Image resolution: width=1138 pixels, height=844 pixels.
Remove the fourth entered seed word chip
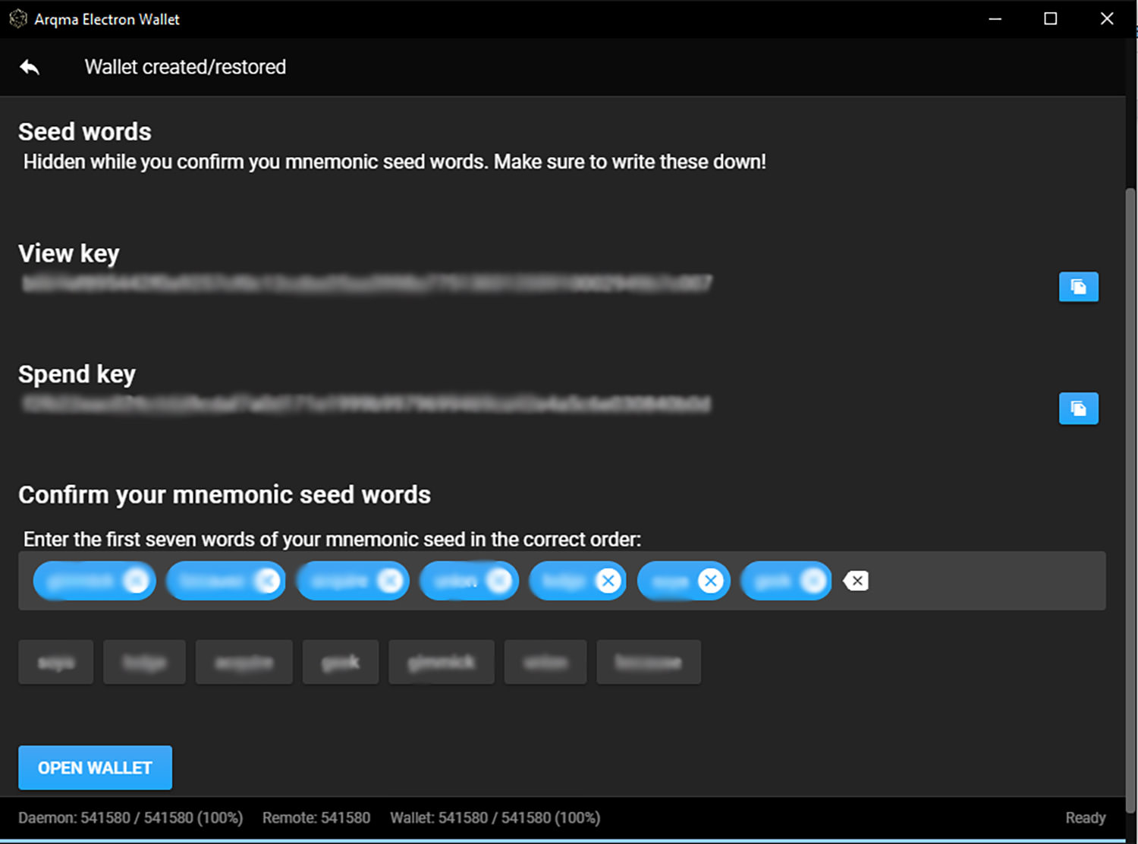(499, 581)
